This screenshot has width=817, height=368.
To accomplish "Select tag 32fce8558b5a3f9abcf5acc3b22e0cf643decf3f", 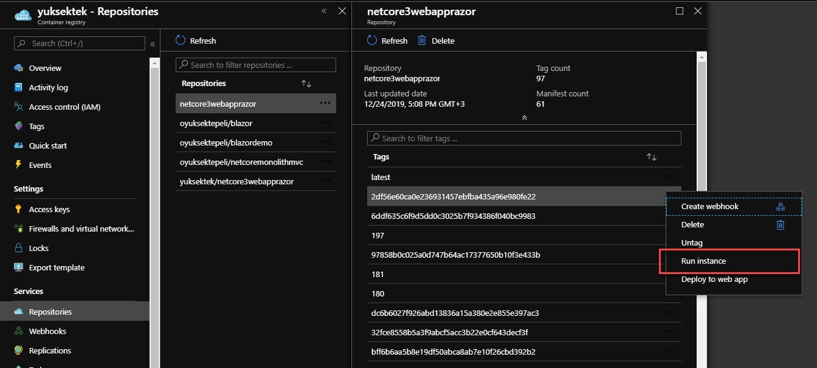I will (x=524, y=332).
